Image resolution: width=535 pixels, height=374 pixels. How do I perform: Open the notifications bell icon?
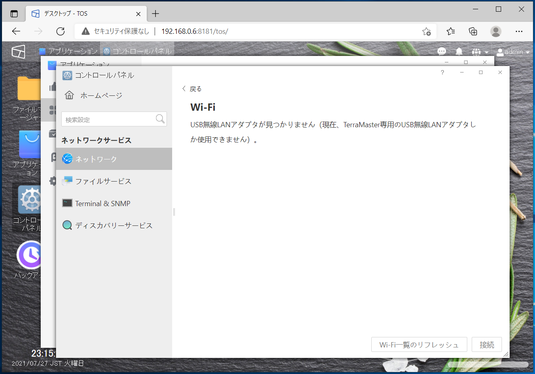point(459,52)
